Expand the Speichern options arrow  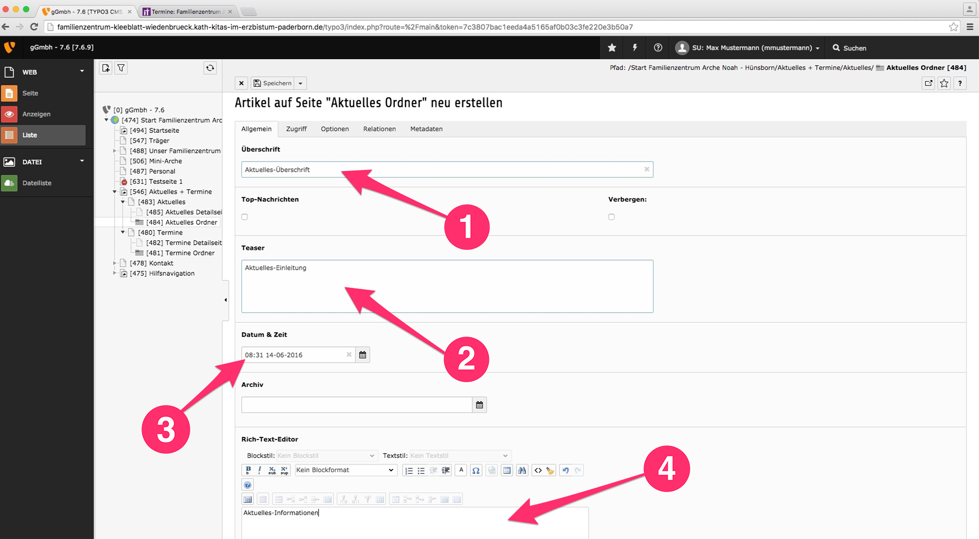pyautogui.click(x=301, y=83)
